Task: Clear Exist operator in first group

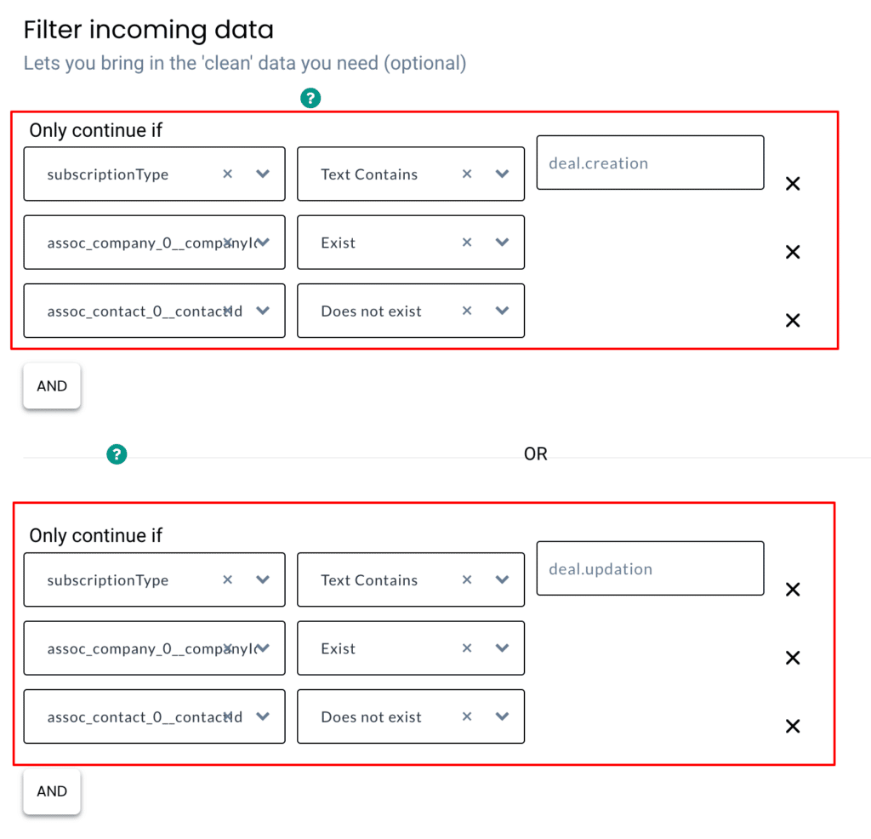Action: pos(467,243)
